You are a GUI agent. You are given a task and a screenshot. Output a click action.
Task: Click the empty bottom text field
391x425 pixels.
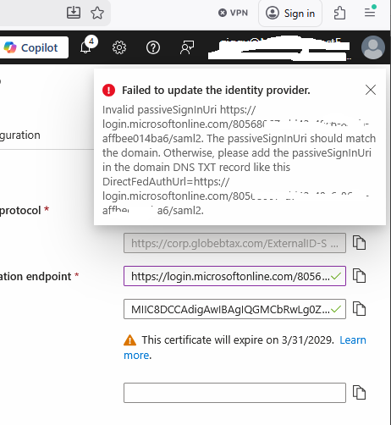[234, 393]
